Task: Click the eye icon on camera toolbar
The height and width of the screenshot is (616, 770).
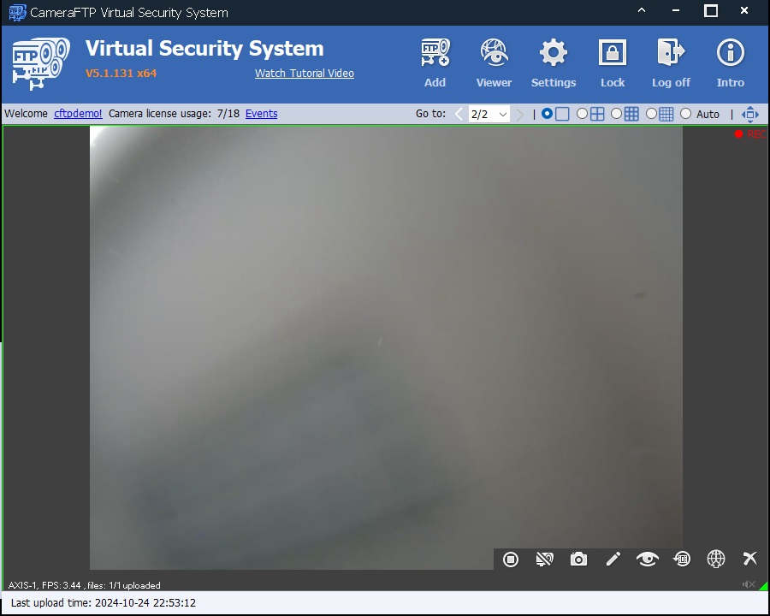Action: point(648,560)
